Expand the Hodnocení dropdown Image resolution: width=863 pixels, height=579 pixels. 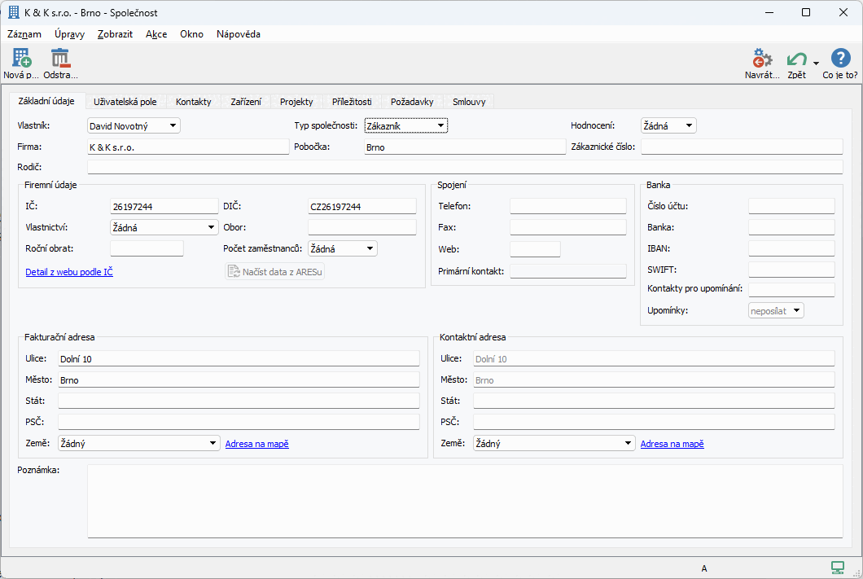pyautogui.click(x=689, y=125)
